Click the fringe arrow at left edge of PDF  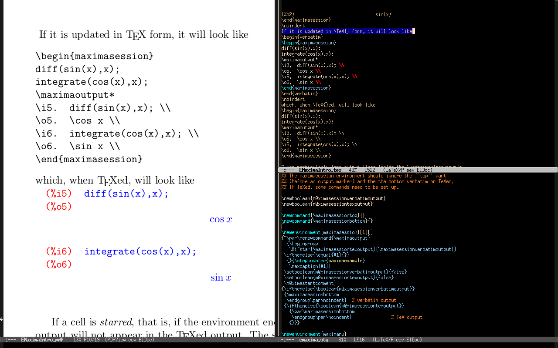[x=1, y=319]
